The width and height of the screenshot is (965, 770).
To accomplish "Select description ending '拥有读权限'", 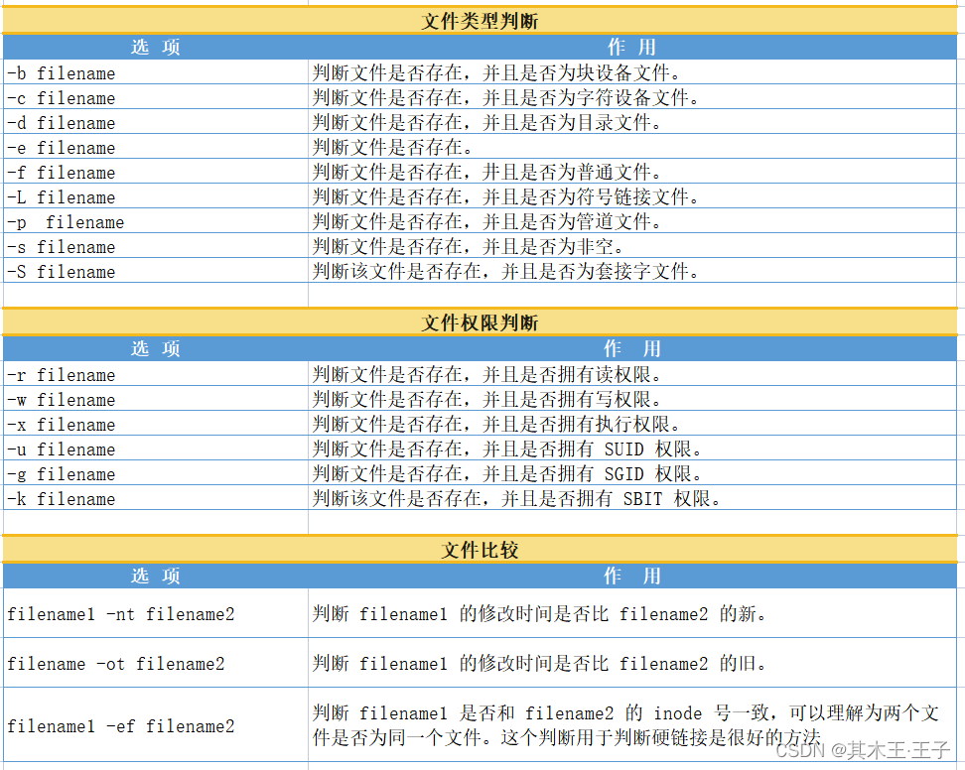I will (632, 374).
